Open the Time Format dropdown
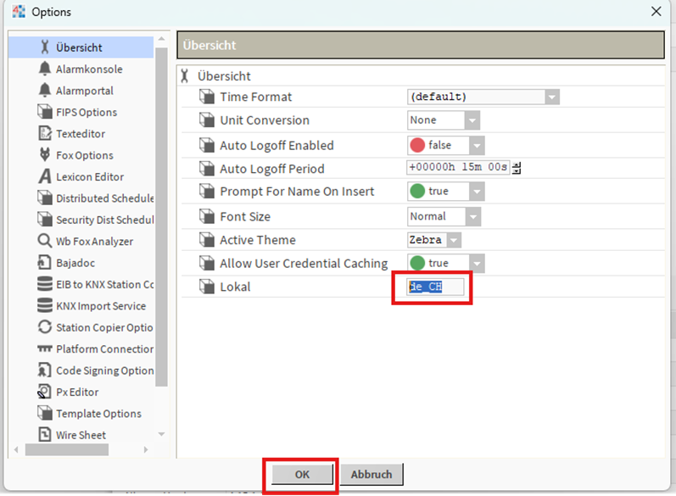The height and width of the screenshot is (496, 676). coord(552,97)
